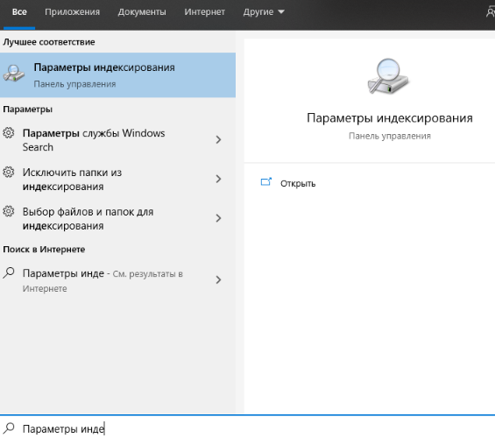Click the search magnifier icon in the search box
Screen dimensions: 495x438
pyautogui.click(x=9, y=428)
